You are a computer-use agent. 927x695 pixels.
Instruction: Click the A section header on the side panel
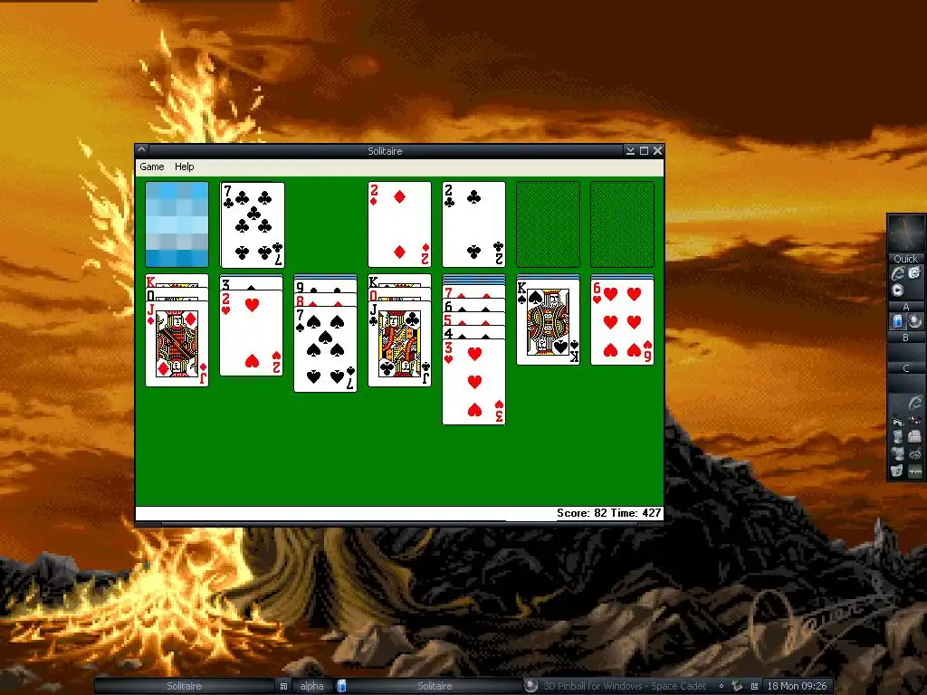pyautogui.click(x=905, y=308)
